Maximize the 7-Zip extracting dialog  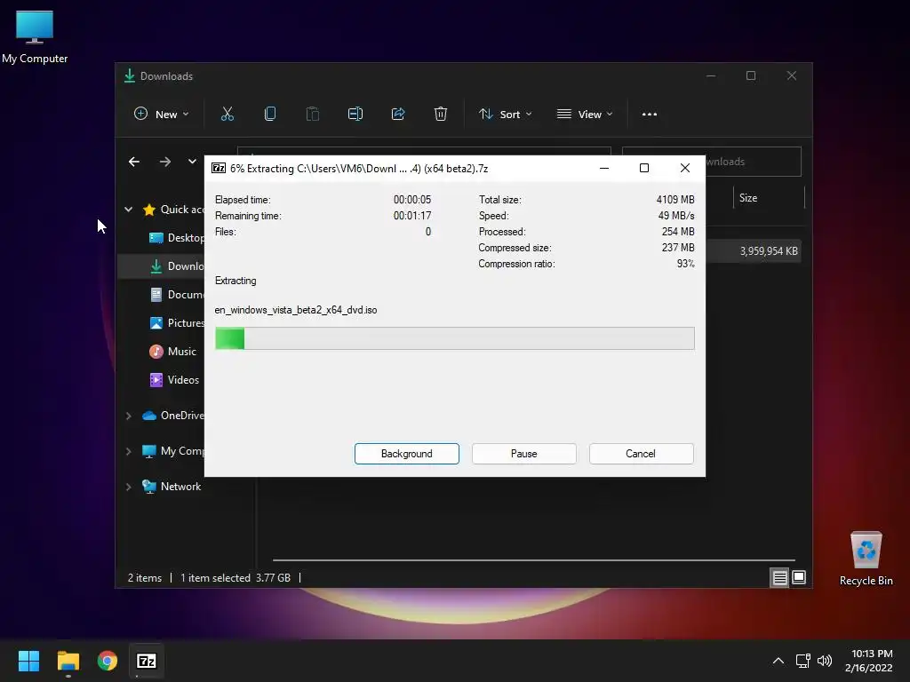pos(644,168)
